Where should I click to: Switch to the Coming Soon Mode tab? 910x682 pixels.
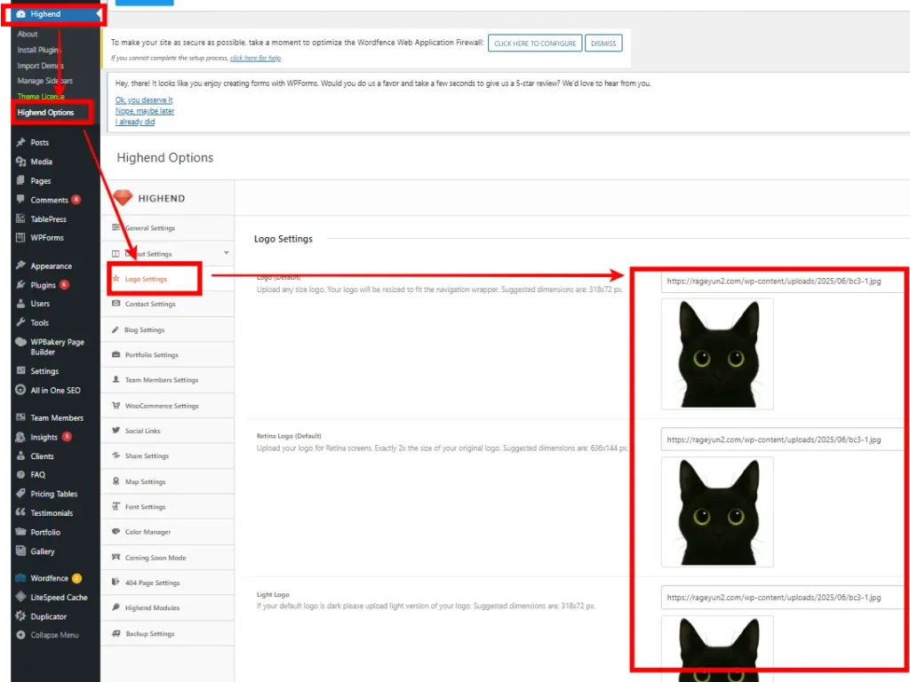coord(168,558)
